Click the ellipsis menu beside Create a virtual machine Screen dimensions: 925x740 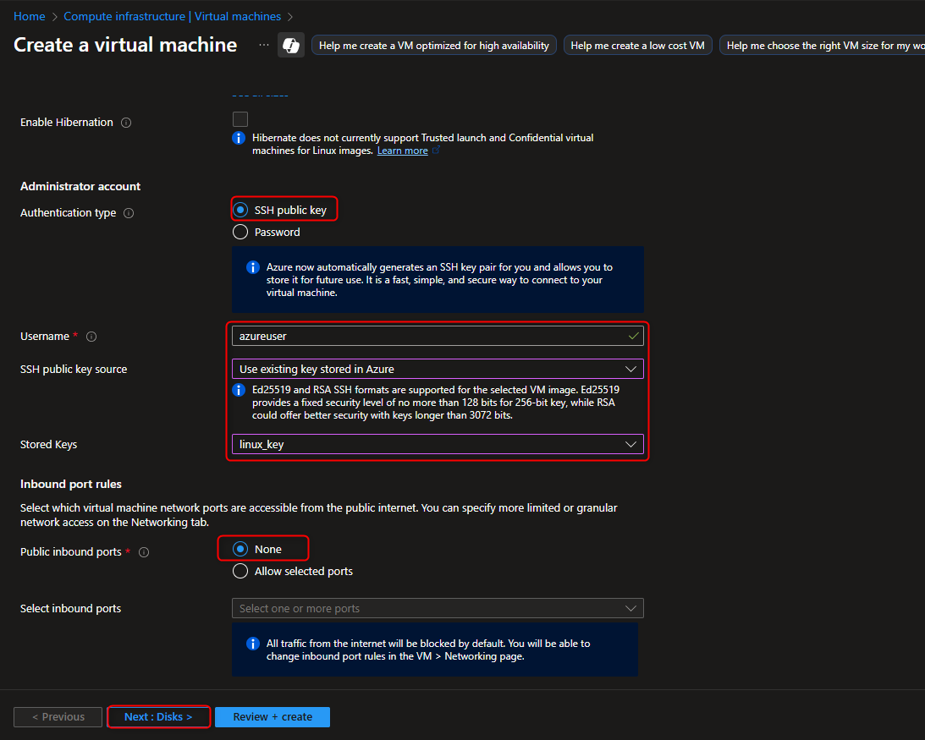[x=262, y=45]
